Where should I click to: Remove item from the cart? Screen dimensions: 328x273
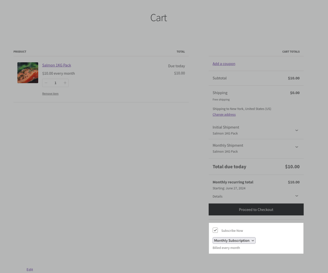(x=50, y=93)
